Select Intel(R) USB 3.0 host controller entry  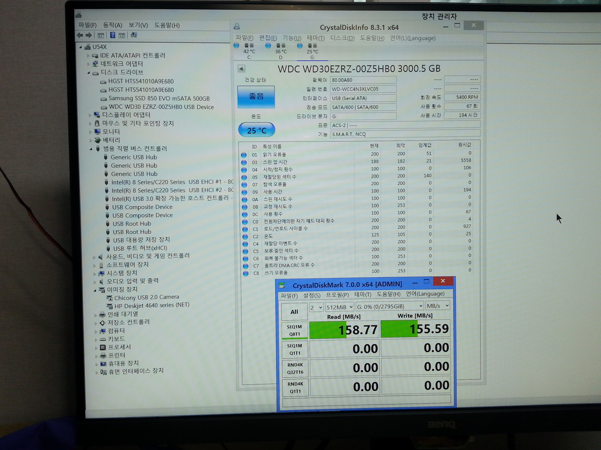pos(172,199)
